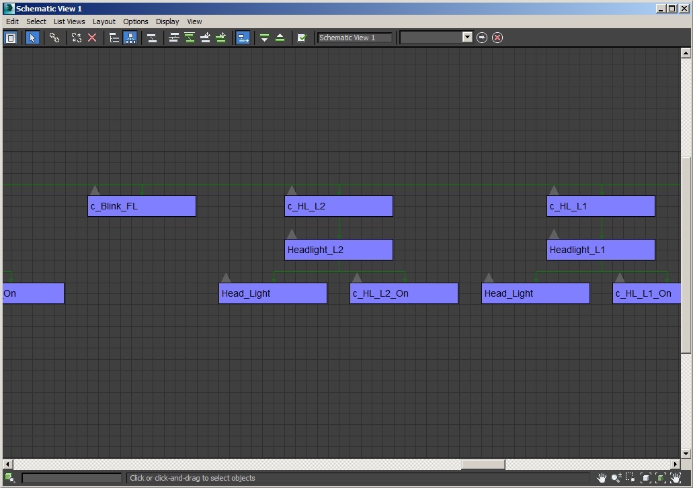Open Schematic View Preferences
This screenshot has height=488, width=693.
[302, 38]
